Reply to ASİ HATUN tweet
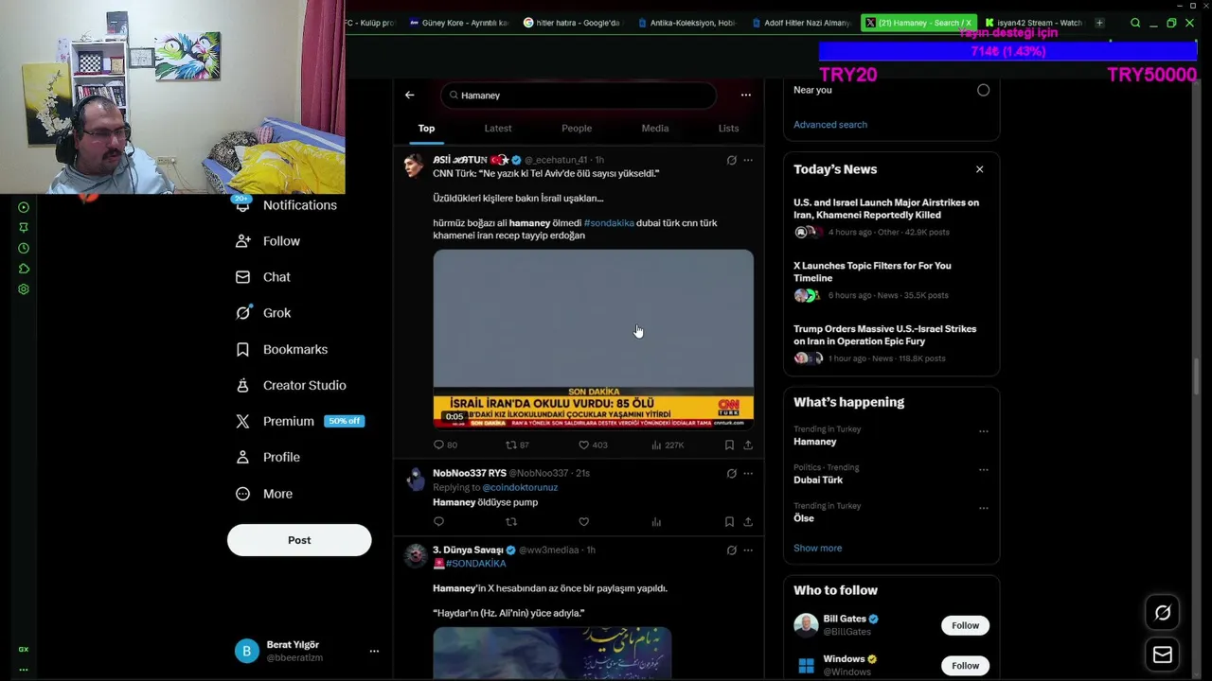1212x681 pixels. pos(445,445)
